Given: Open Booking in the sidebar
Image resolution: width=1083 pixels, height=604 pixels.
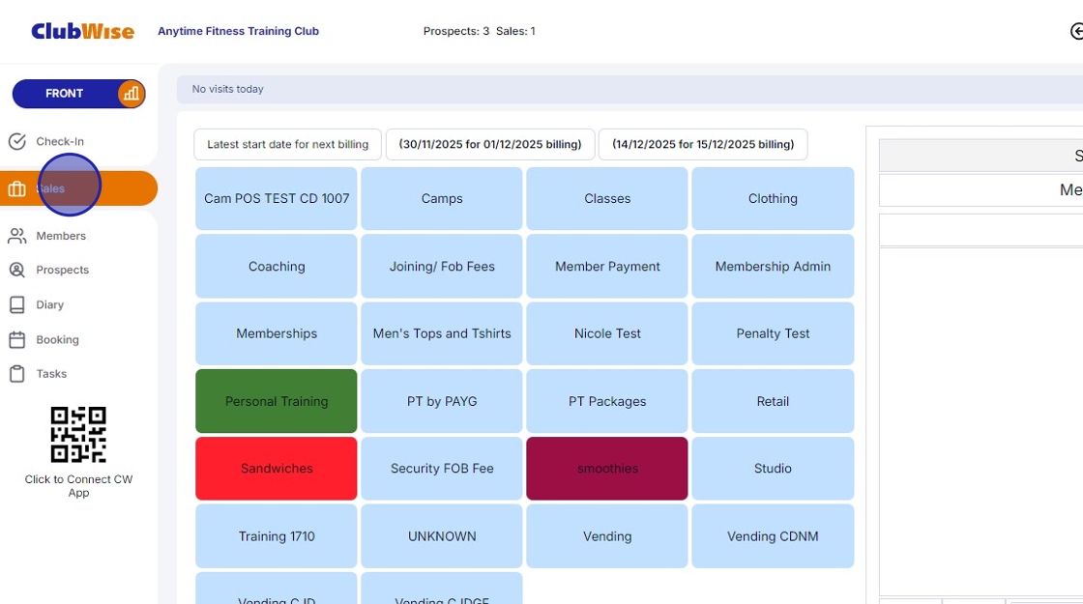Looking at the screenshot, I should [57, 339].
